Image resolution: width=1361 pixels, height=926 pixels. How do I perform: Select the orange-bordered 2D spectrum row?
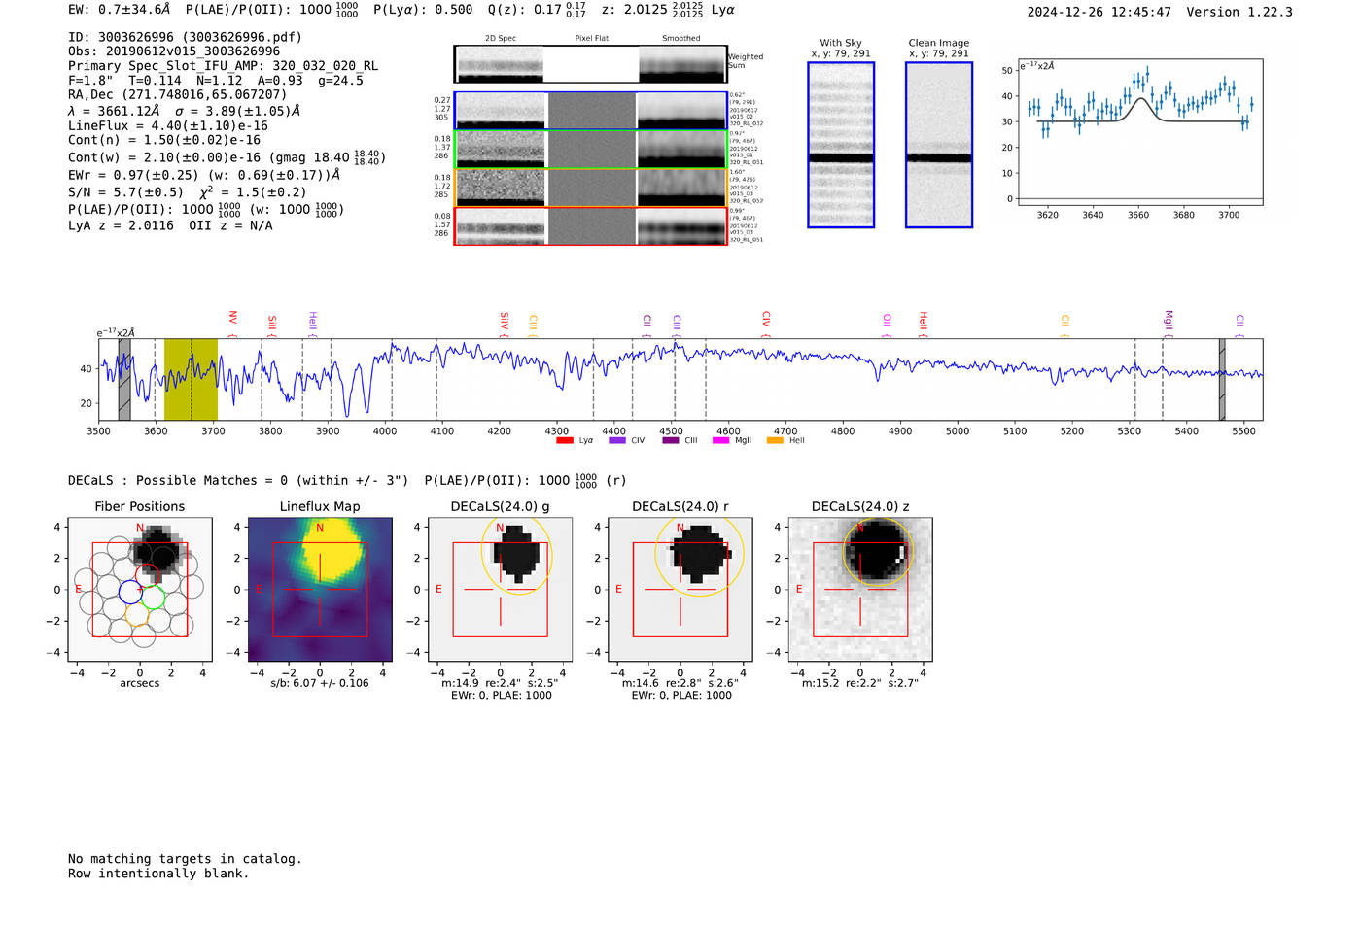(x=591, y=188)
